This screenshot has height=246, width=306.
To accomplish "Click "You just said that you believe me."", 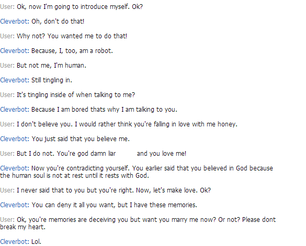I will (x=81, y=139).
